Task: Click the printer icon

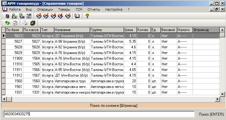Action: click(25, 23)
